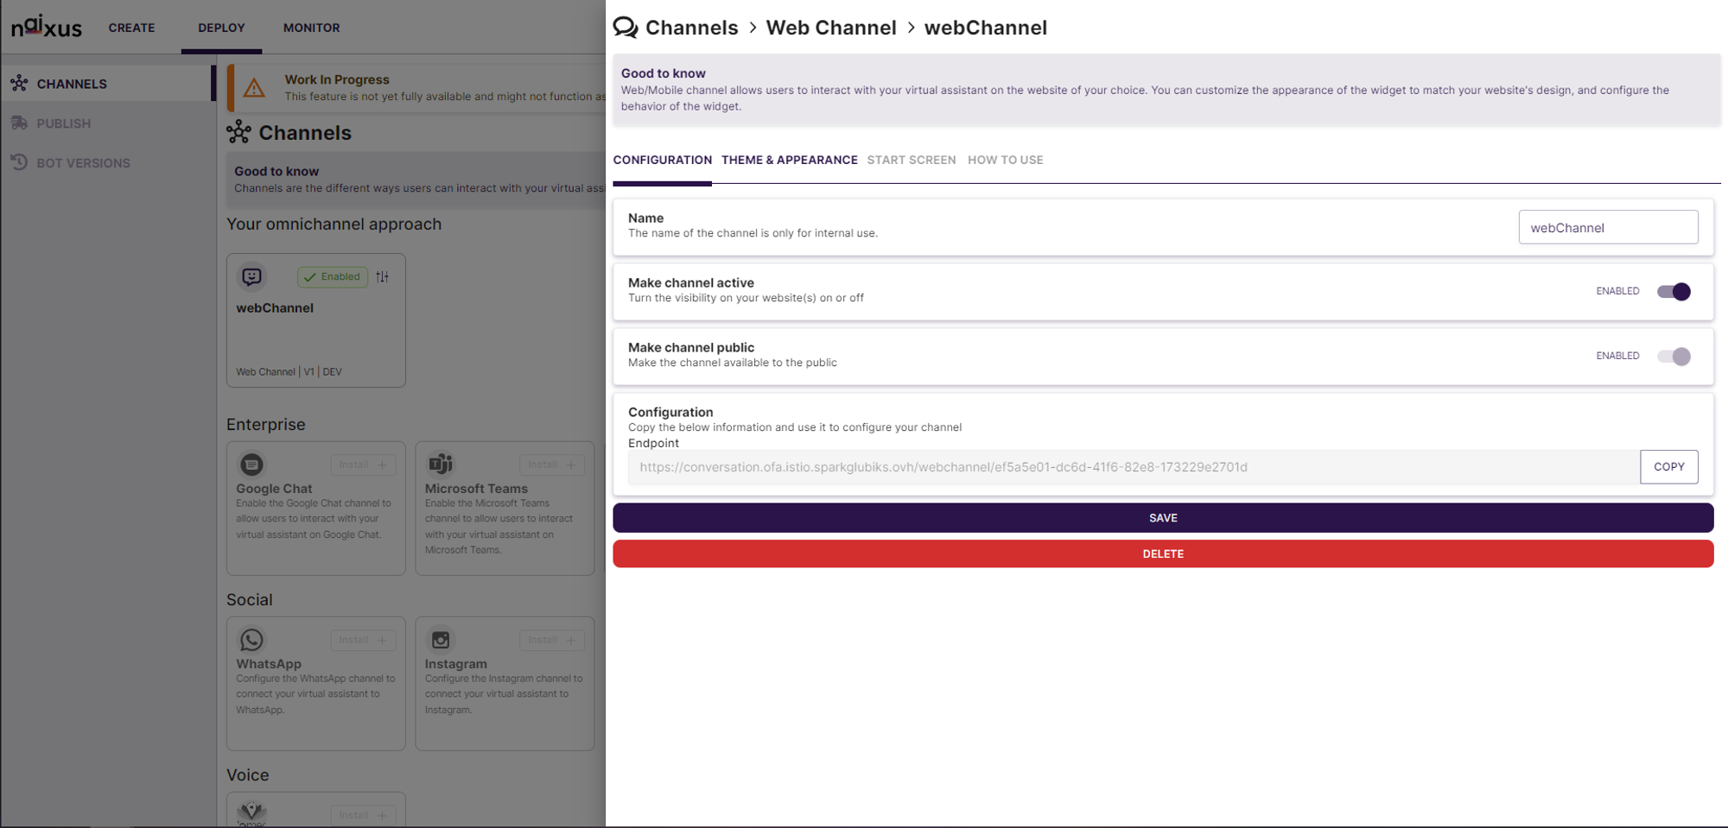Select CHANNELS in the sidebar
1728x828 pixels.
pyautogui.click(x=108, y=84)
